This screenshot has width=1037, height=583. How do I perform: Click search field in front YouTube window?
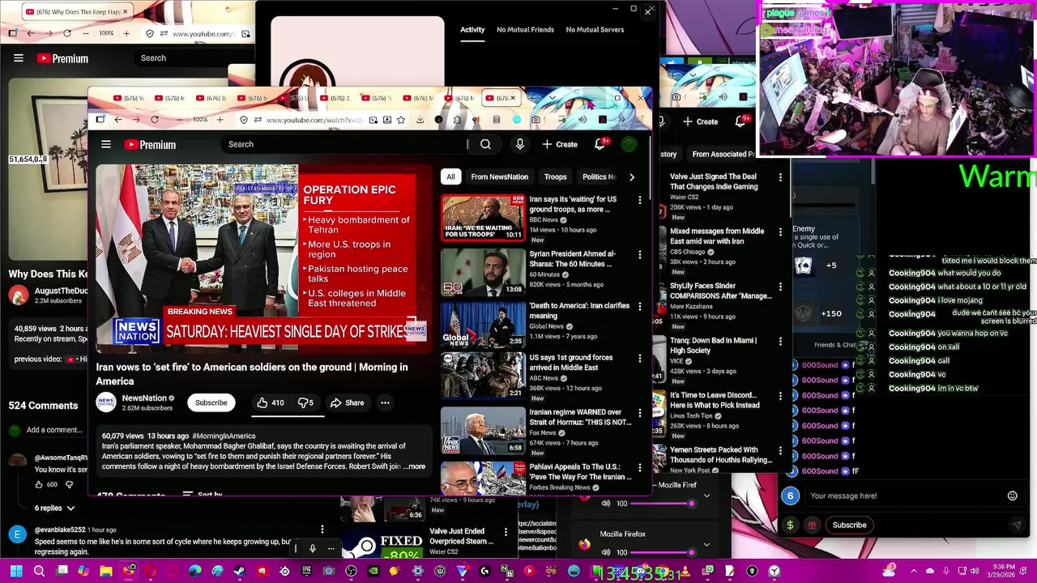click(x=347, y=144)
